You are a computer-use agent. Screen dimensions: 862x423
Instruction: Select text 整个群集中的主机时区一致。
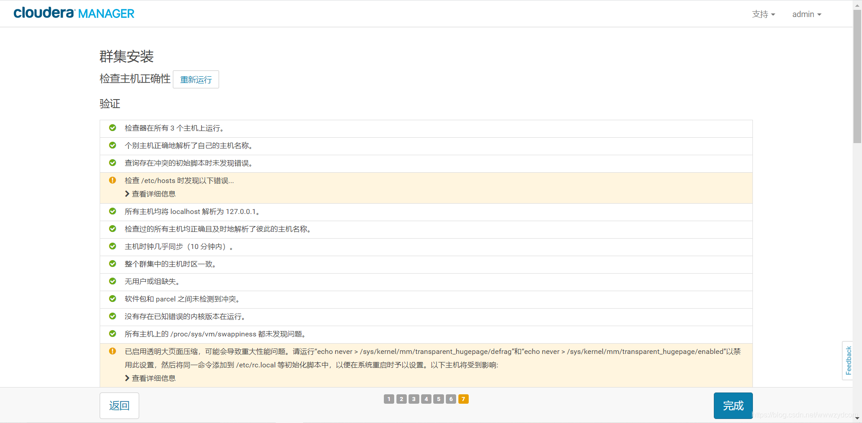[171, 264]
